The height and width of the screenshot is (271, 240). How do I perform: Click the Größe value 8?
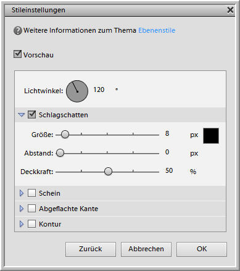(x=167, y=133)
